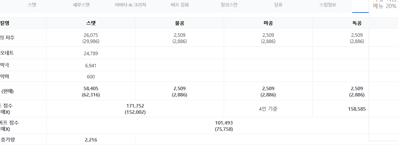Click the 독공 column header
This screenshot has height=145, width=398.
click(357, 23)
